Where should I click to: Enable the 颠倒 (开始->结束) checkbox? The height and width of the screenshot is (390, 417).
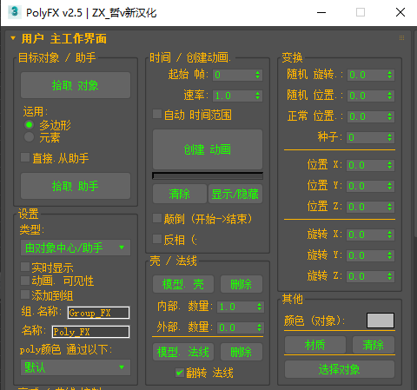[157, 218]
